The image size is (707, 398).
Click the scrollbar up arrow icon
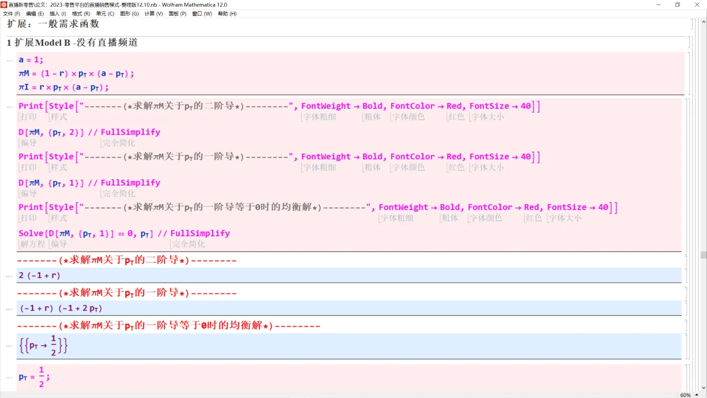tap(703, 21)
